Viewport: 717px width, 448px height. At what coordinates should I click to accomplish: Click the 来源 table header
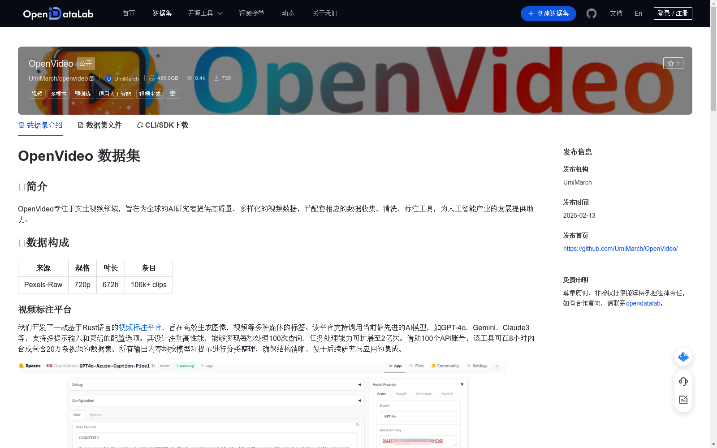point(43,268)
